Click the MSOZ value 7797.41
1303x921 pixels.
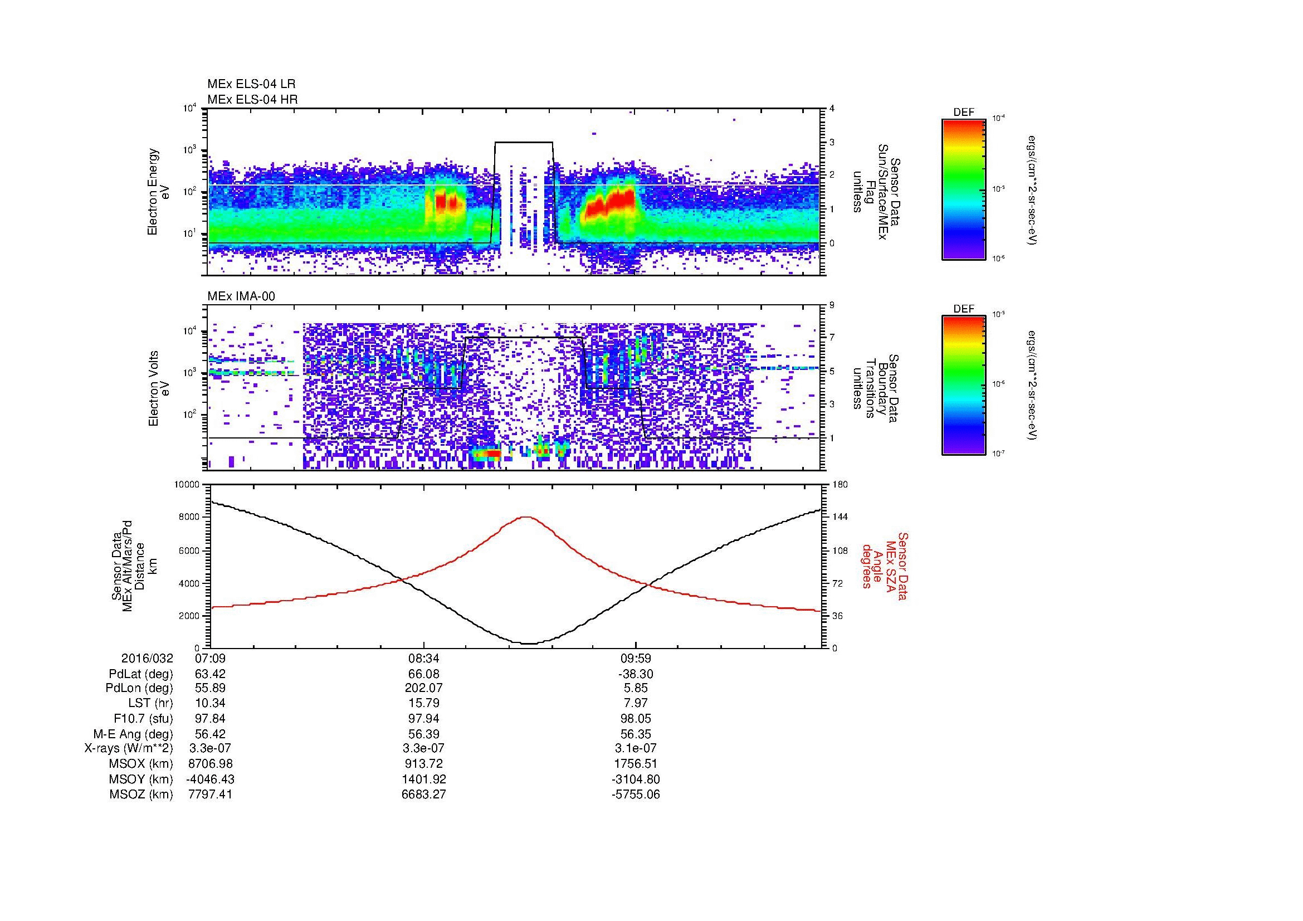[x=211, y=795]
